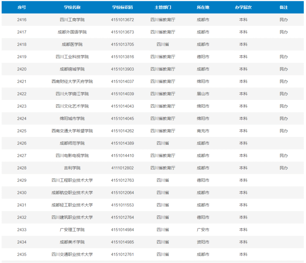Click school code 4151013705
The image size is (306, 263).
tap(123, 44)
